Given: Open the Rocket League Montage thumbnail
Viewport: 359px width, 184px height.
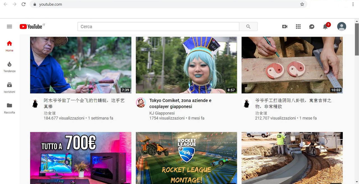Looking at the screenshot, I should pos(186,158).
